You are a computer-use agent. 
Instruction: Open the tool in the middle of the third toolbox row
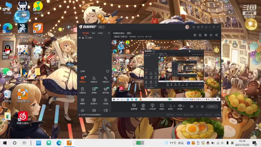94,101
